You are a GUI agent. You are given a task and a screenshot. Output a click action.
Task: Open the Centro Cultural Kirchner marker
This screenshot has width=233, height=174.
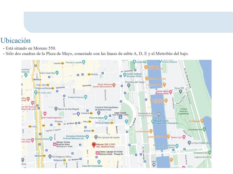coord(125,75)
